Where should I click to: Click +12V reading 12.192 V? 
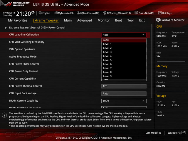point(161,105)
